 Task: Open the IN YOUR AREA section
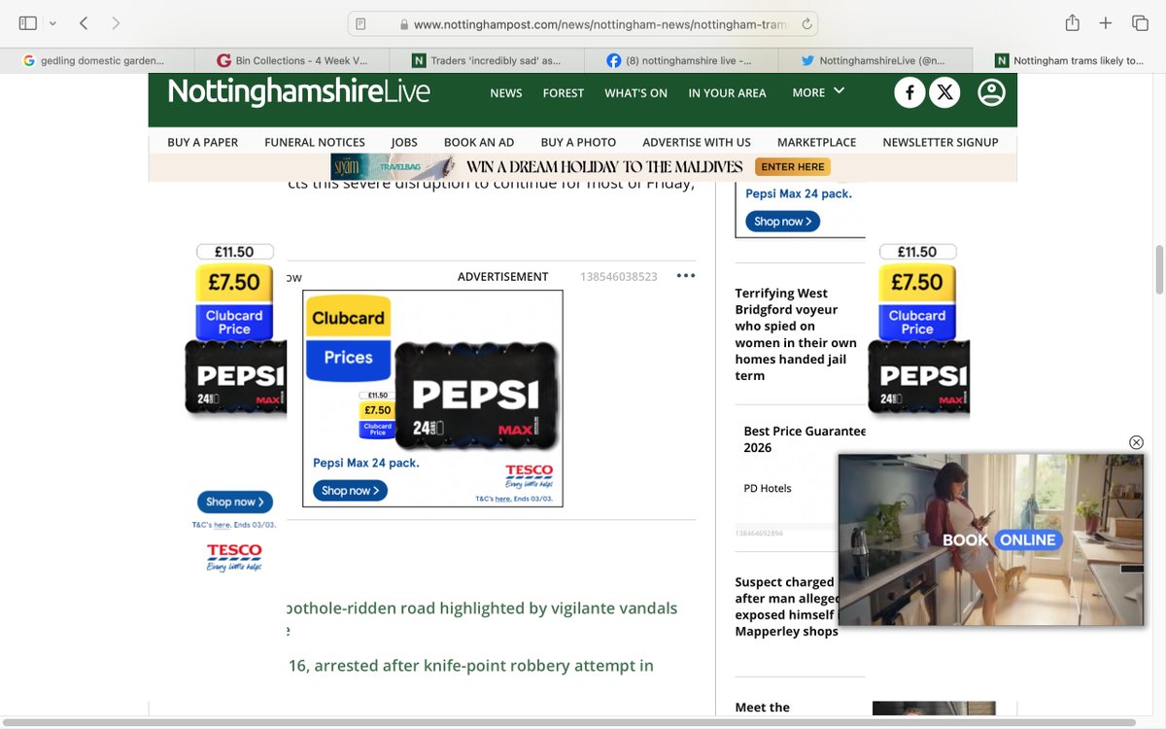(727, 93)
